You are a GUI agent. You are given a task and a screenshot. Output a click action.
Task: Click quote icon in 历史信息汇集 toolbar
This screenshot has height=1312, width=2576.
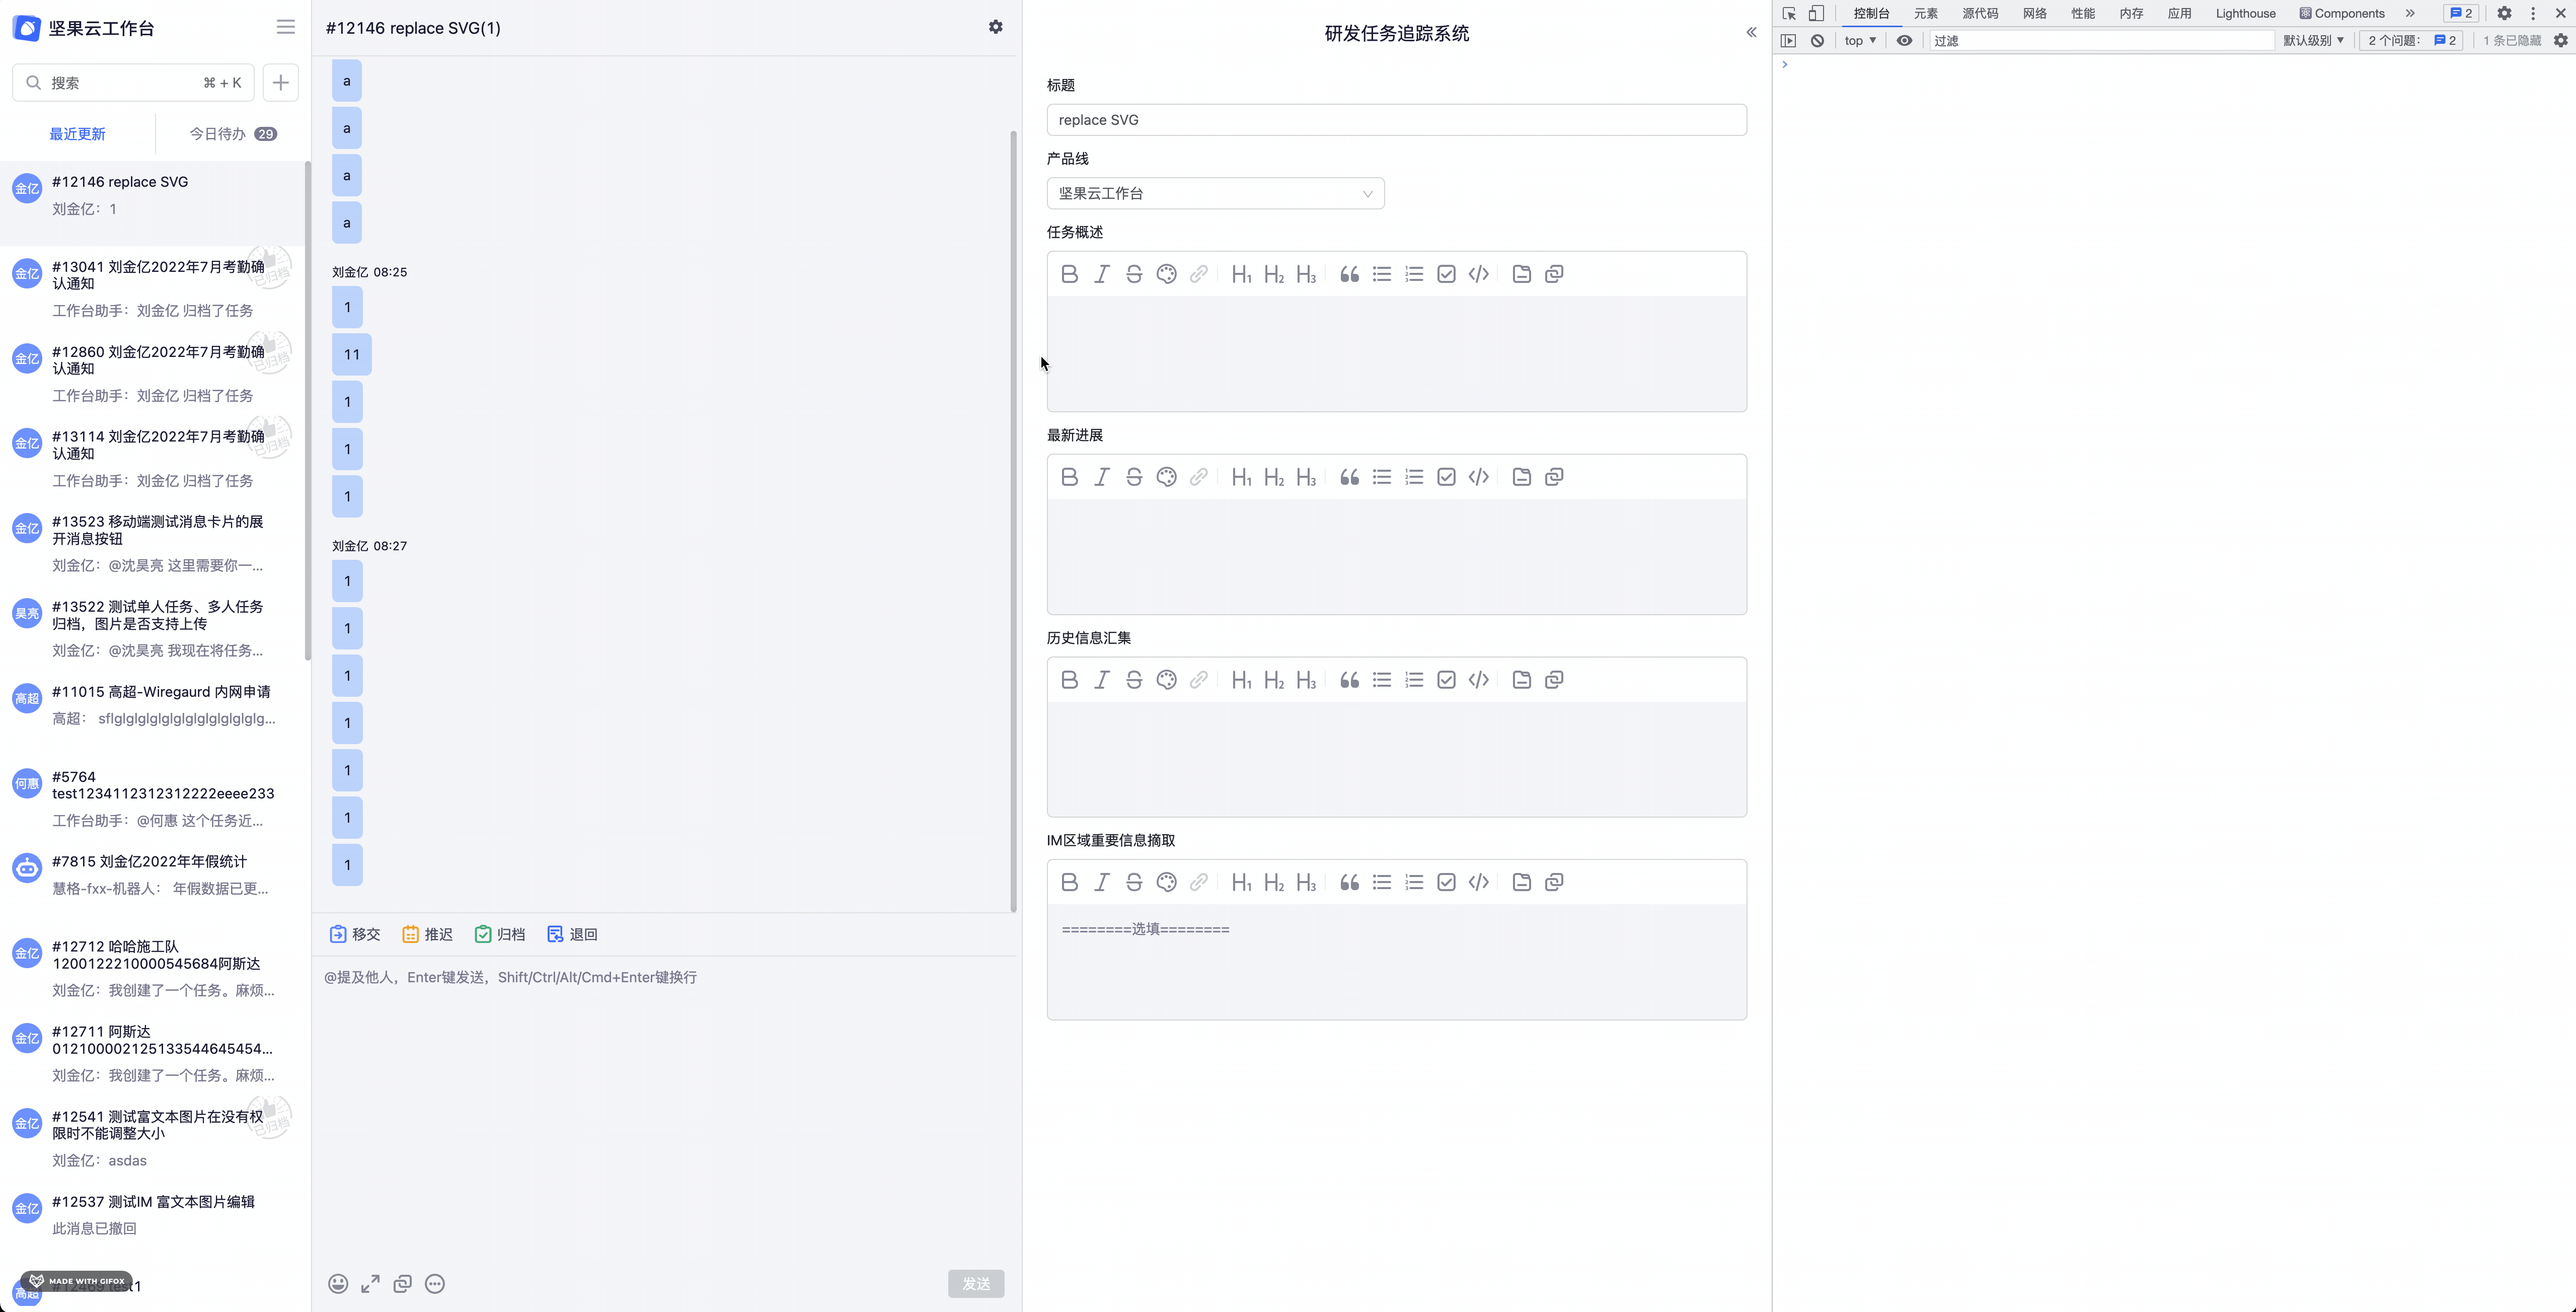pyautogui.click(x=1349, y=680)
